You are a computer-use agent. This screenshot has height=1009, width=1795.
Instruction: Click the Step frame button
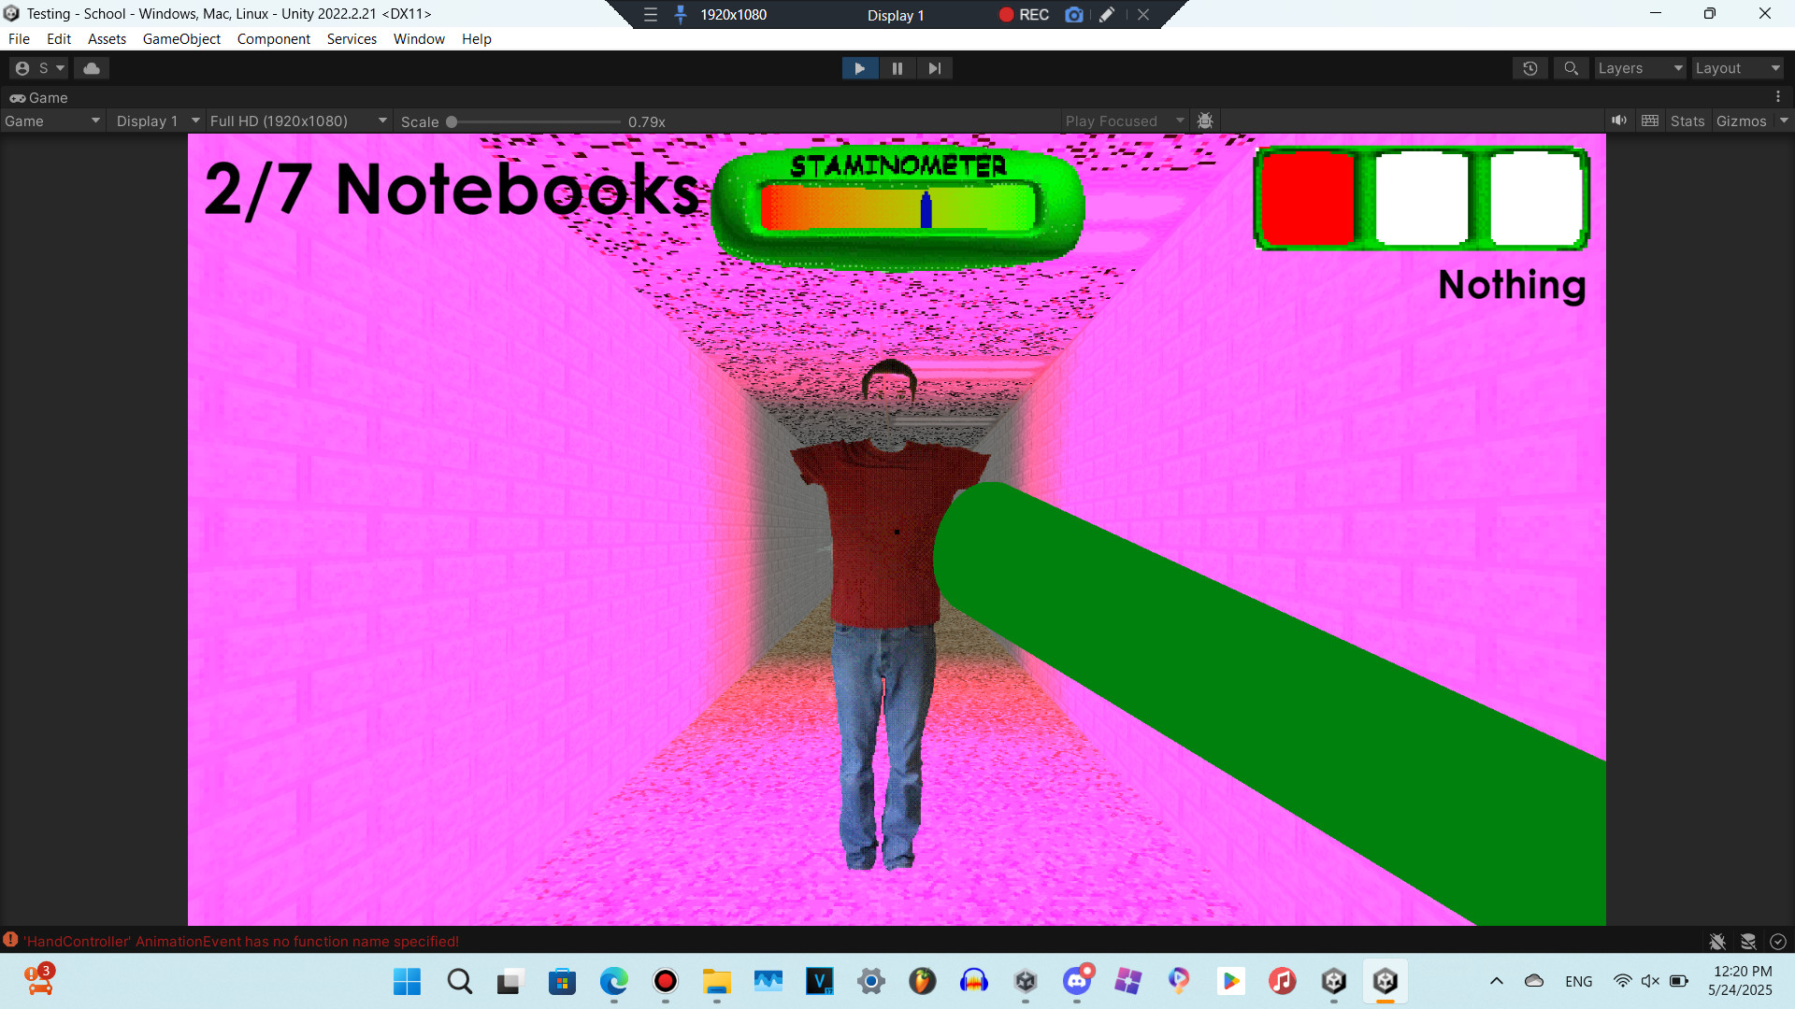pos(934,67)
